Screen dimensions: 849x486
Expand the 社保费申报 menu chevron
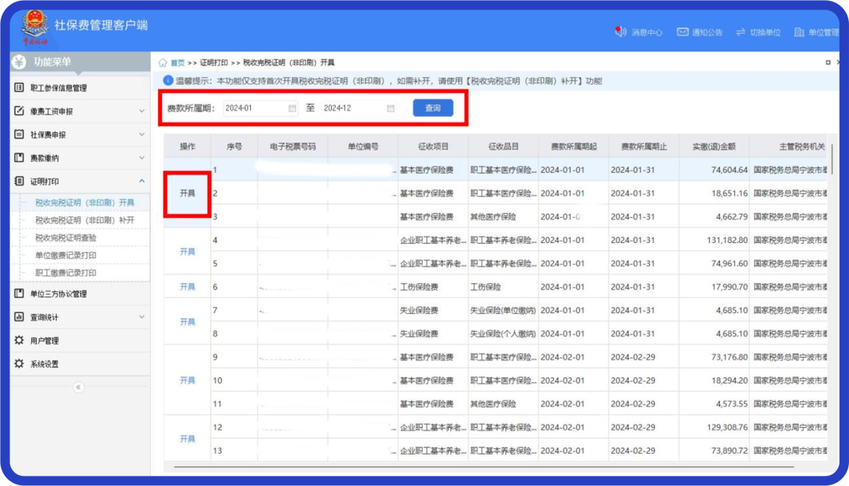(x=141, y=135)
